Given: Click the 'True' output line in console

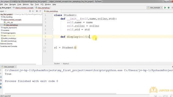Looking at the screenshot, I should pyautogui.click(x=8, y=74).
